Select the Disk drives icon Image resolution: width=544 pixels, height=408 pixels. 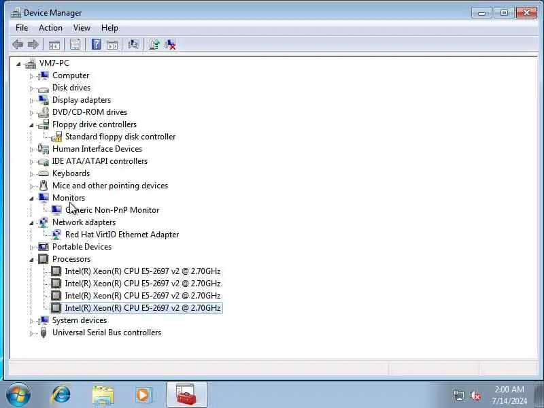(44, 89)
